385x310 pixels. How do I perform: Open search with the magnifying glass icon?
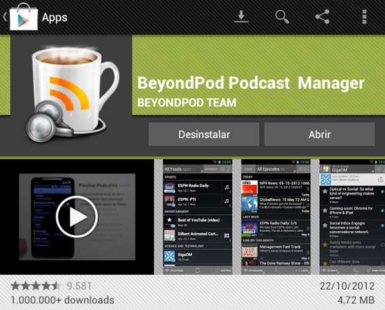282,17
